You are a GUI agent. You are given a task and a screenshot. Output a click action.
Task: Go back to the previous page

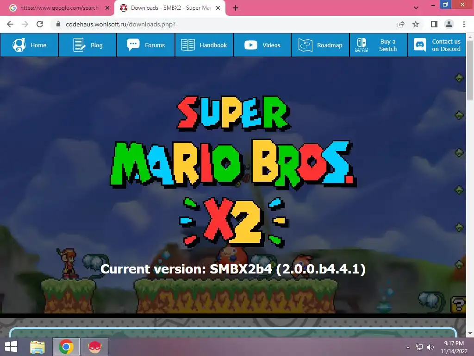[10, 24]
